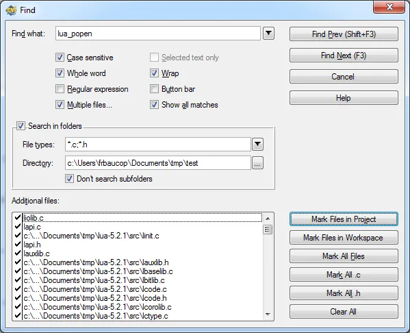The image size is (410, 333).
Task: Click Find Next (F3) button
Action: (344, 56)
